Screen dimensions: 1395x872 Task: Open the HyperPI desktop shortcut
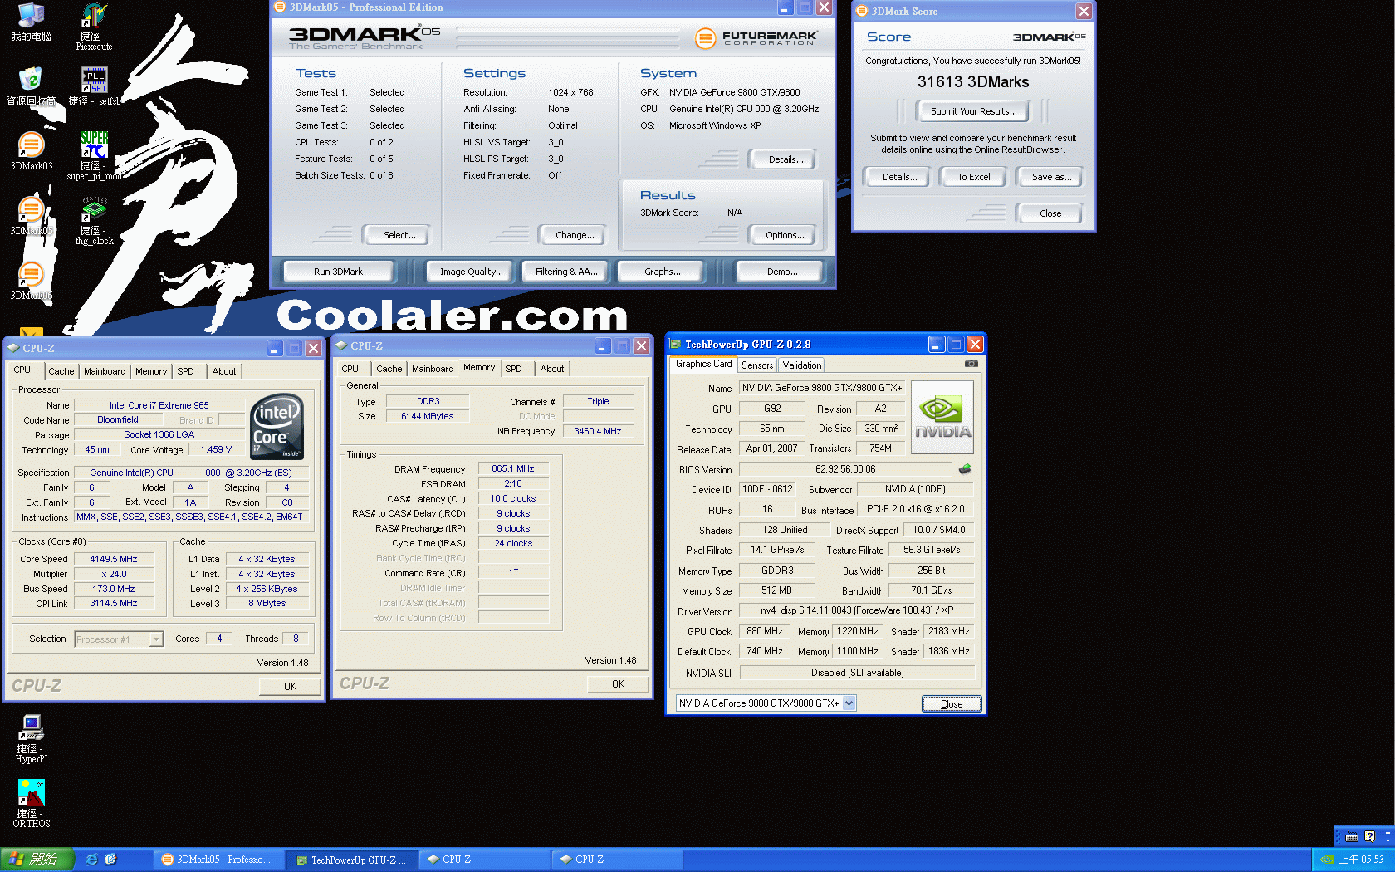tap(32, 739)
